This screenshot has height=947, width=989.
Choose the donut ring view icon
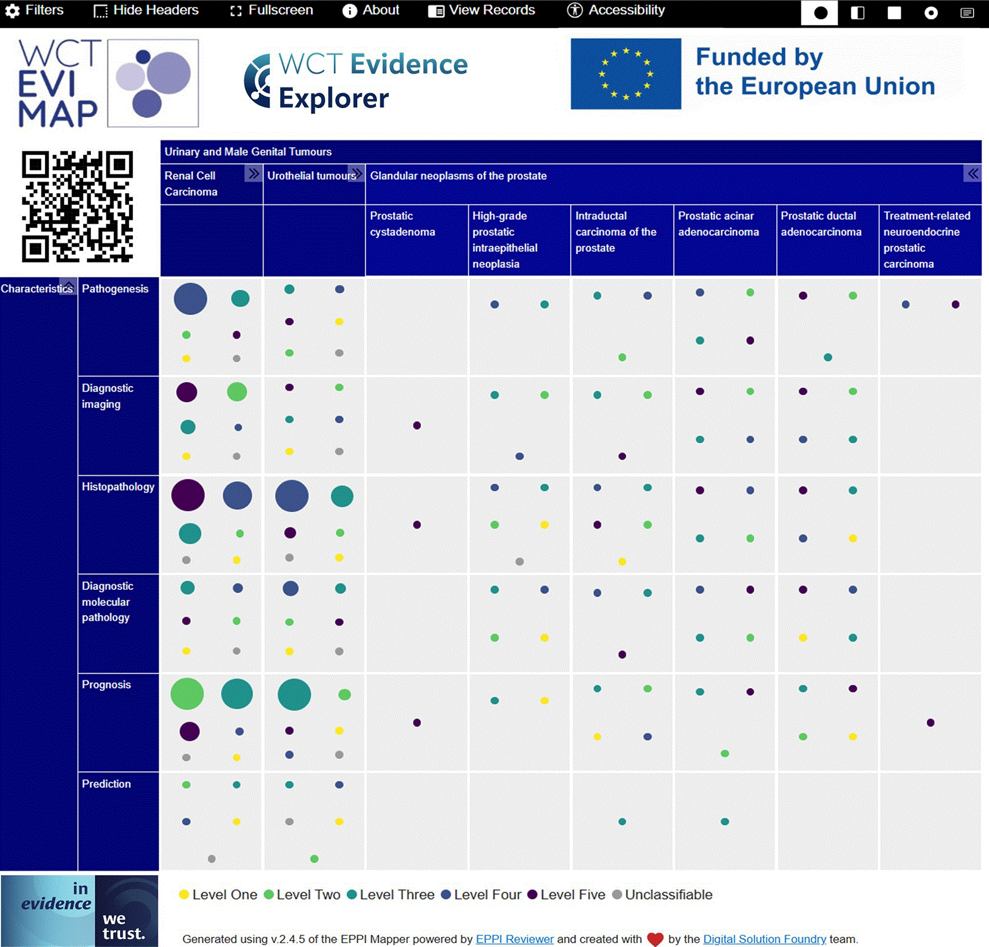click(931, 12)
